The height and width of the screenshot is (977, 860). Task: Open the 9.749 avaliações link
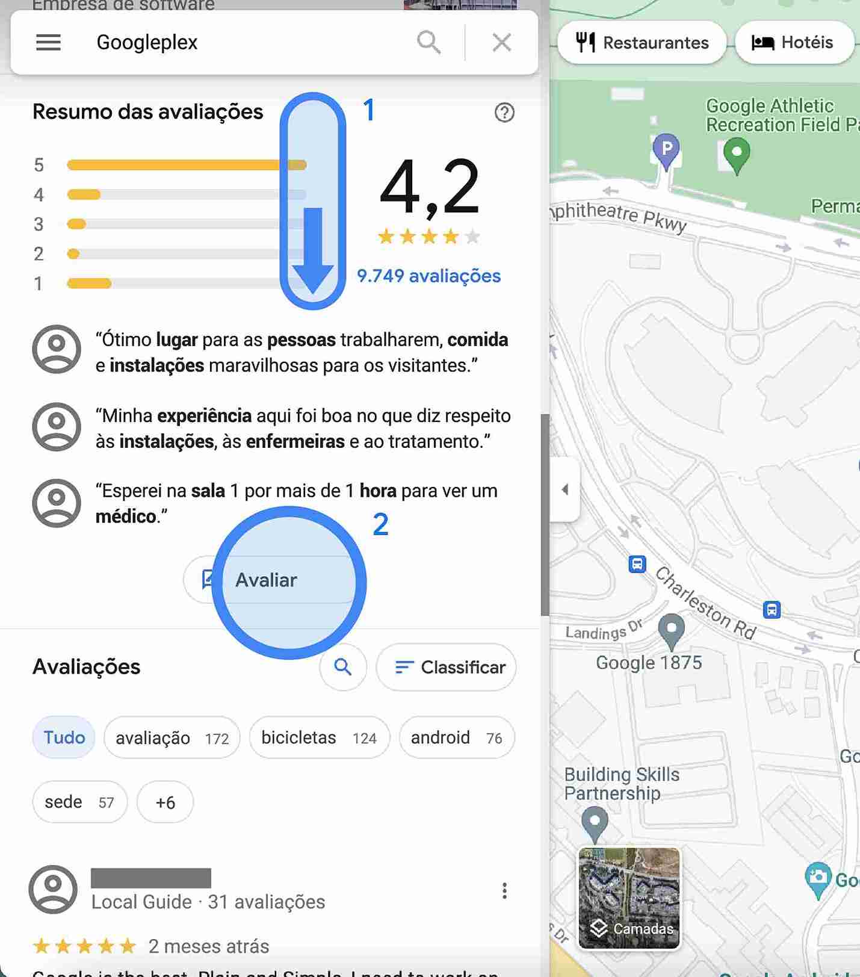[428, 276]
